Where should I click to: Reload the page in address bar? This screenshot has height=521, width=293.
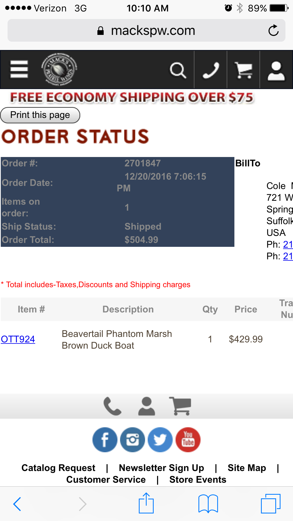(x=273, y=30)
